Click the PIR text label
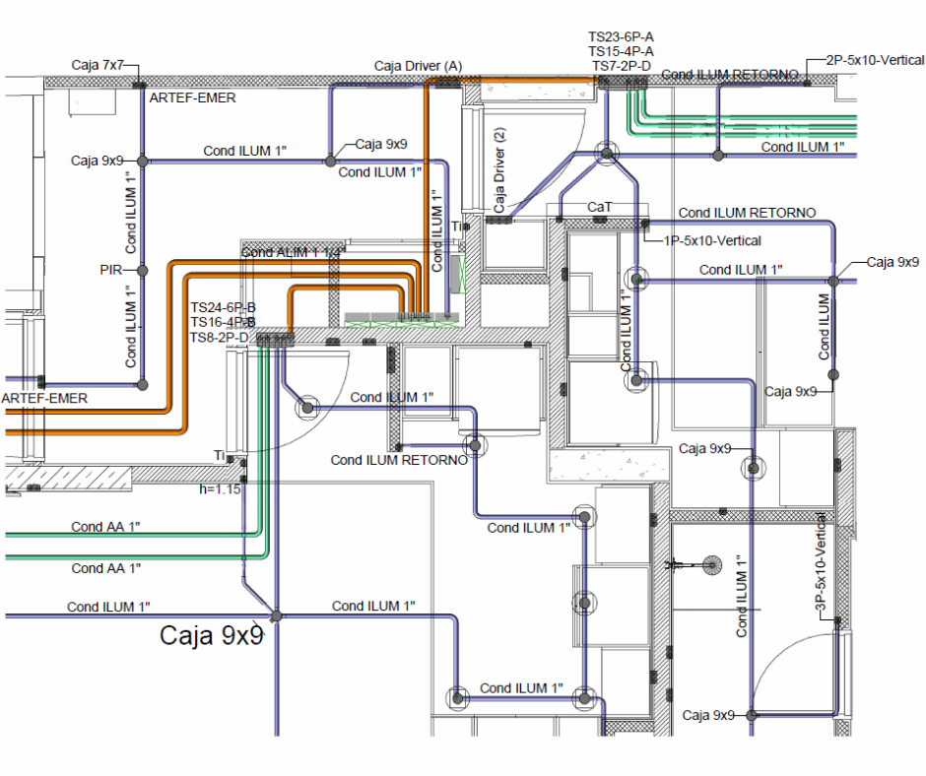The width and height of the screenshot is (926, 776). click(110, 270)
